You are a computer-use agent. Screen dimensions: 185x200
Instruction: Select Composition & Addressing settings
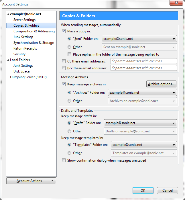[x=34, y=31]
